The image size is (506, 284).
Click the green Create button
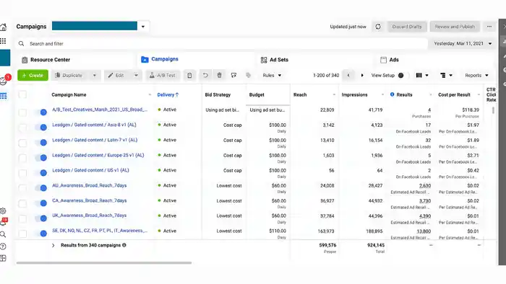point(33,75)
